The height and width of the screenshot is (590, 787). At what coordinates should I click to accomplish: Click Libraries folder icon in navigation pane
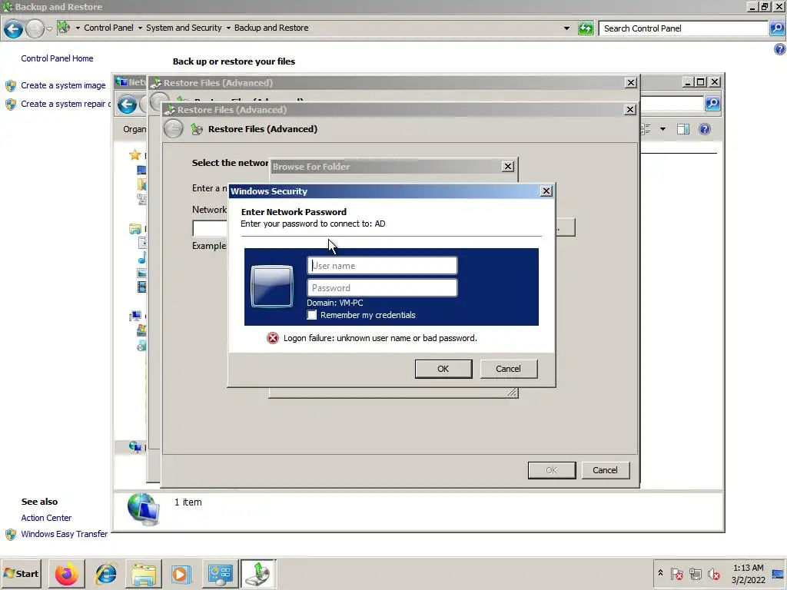(134, 229)
